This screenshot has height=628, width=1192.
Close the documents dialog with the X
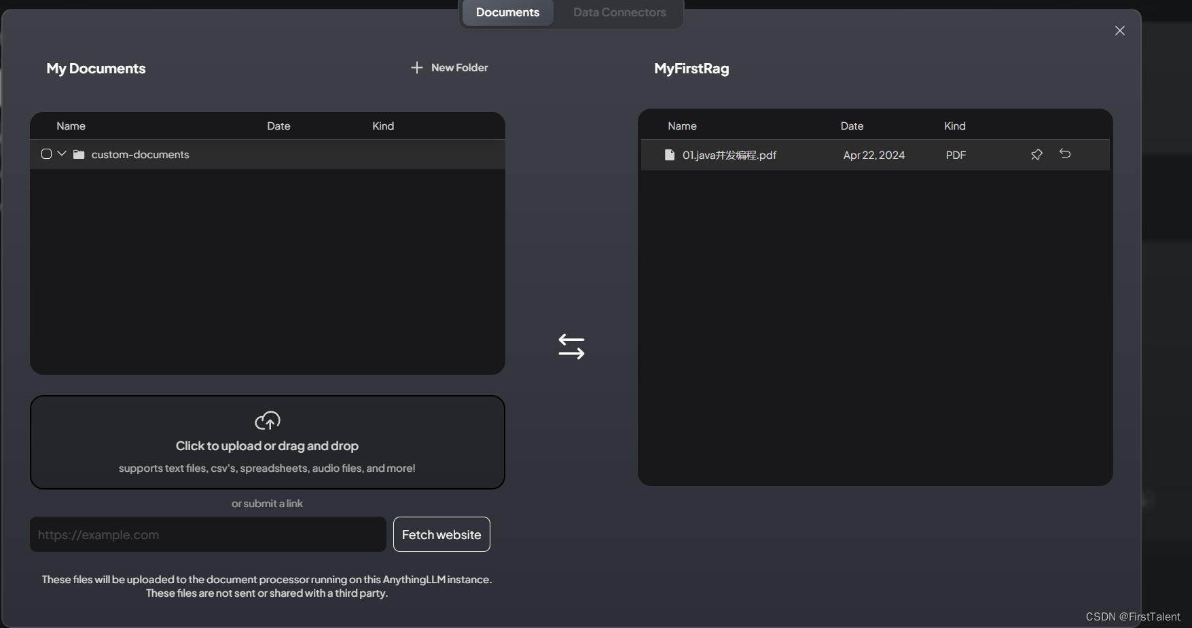click(x=1120, y=31)
